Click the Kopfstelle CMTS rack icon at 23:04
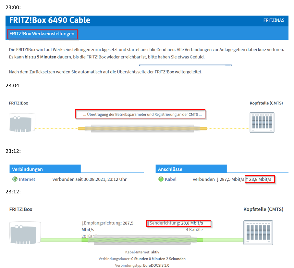 click(x=262, y=122)
